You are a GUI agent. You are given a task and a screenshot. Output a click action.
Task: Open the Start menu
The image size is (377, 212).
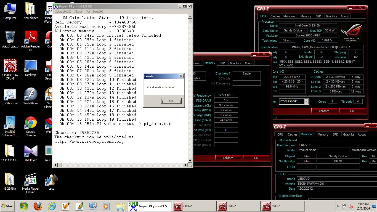click(x=7, y=206)
